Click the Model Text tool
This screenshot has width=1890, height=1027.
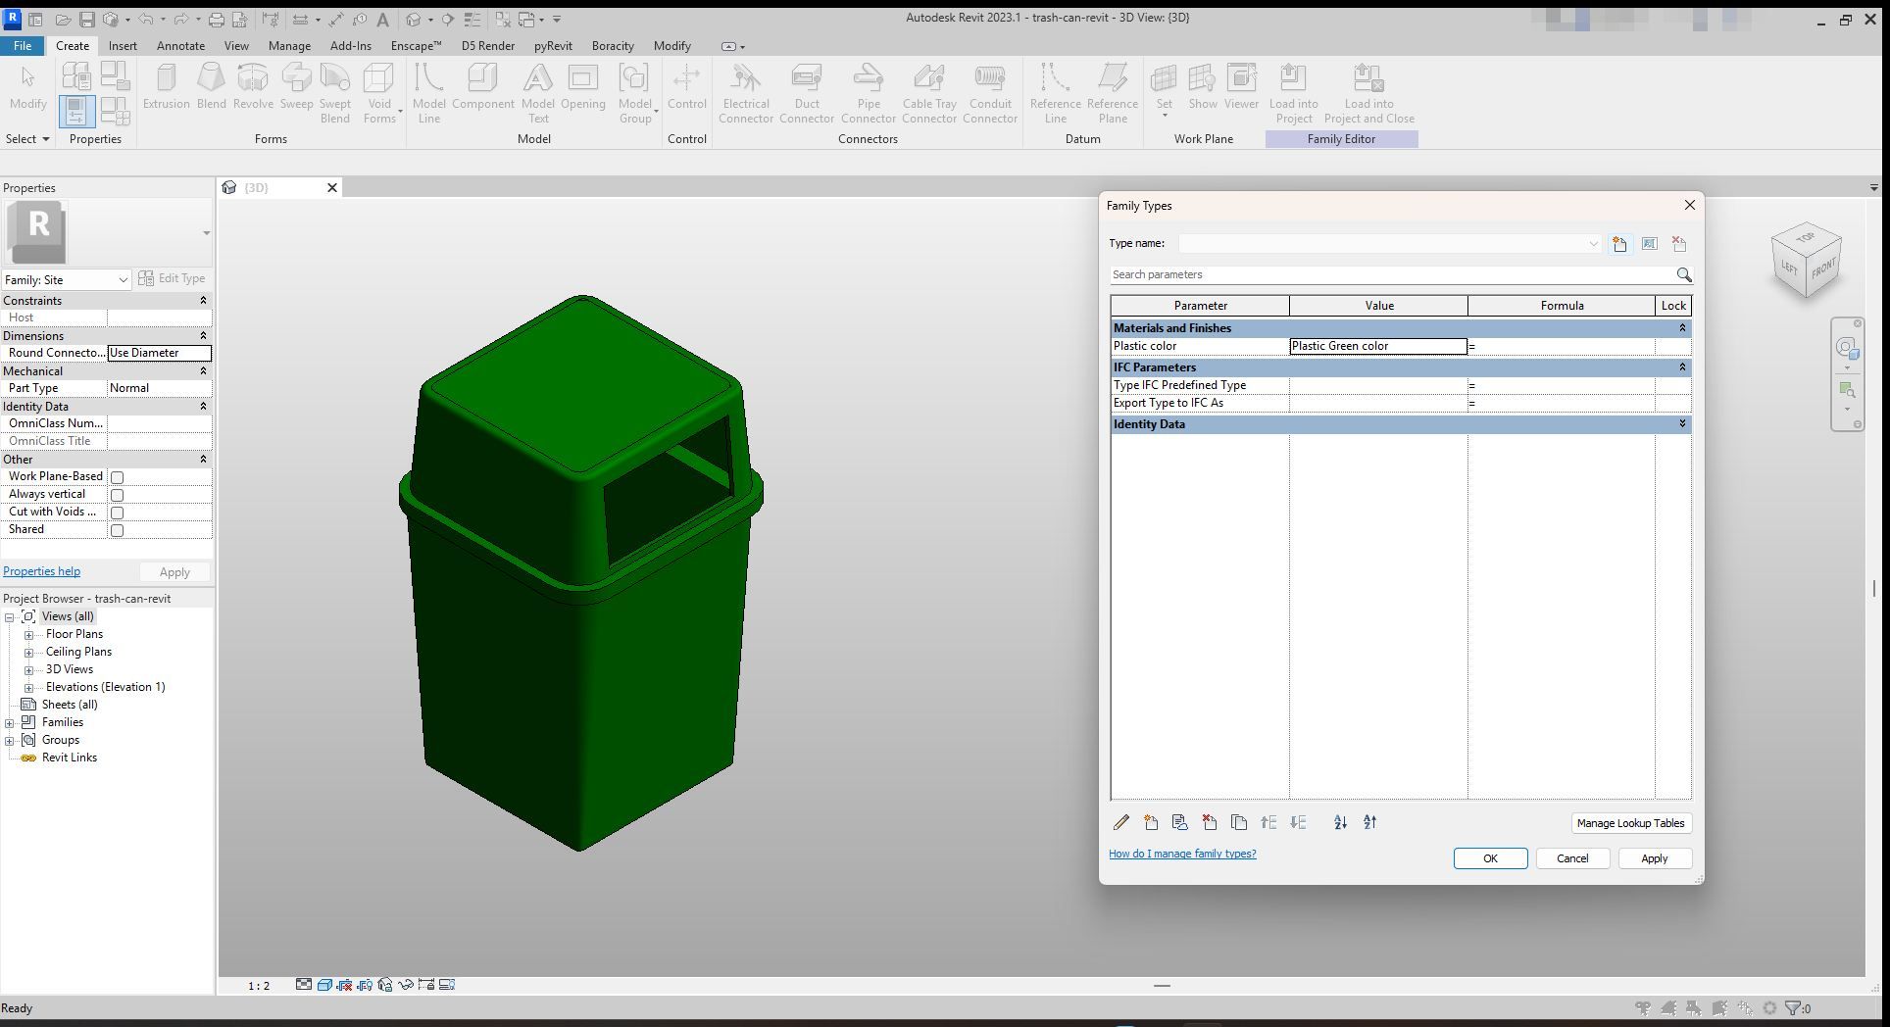pyautogui.click(x=537, y=93)
